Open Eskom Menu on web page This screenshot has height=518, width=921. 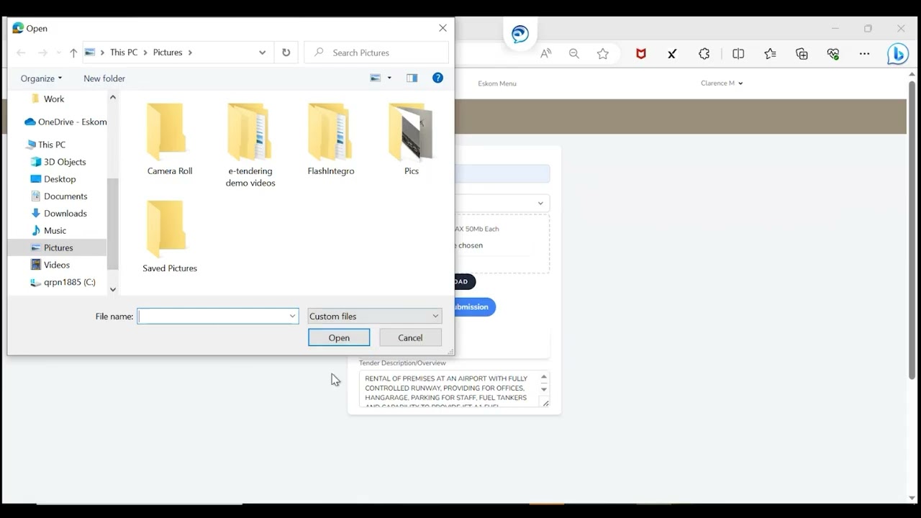[497, 83]
